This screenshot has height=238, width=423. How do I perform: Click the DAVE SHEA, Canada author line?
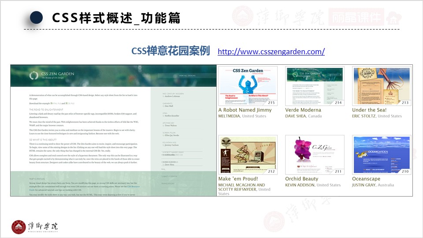pos(304,116)
